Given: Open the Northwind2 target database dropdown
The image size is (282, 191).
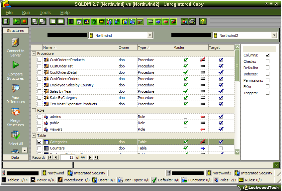Looking at the screenshot, I should coord(274,36).
